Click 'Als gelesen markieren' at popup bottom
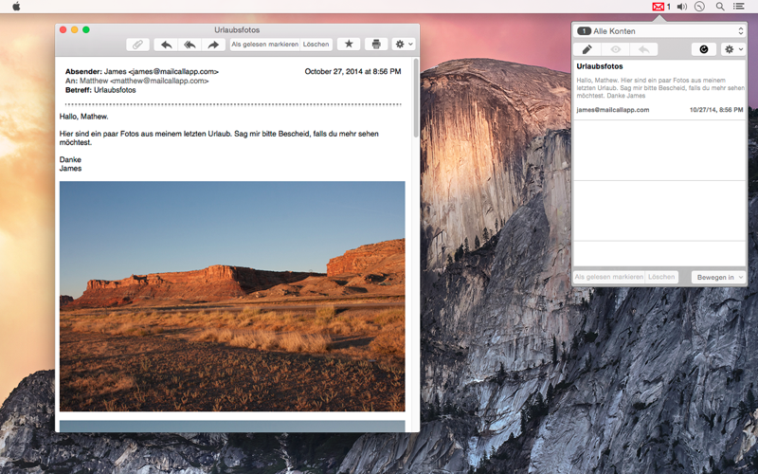This screenshot has width=758, height=474. pos(608,277)
